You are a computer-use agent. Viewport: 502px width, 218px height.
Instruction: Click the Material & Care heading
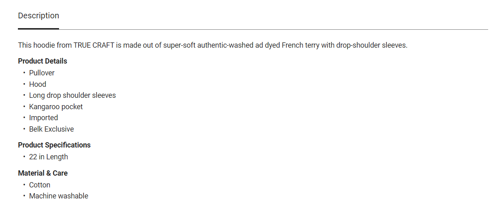pyautogui.click(x=43, y=173)
